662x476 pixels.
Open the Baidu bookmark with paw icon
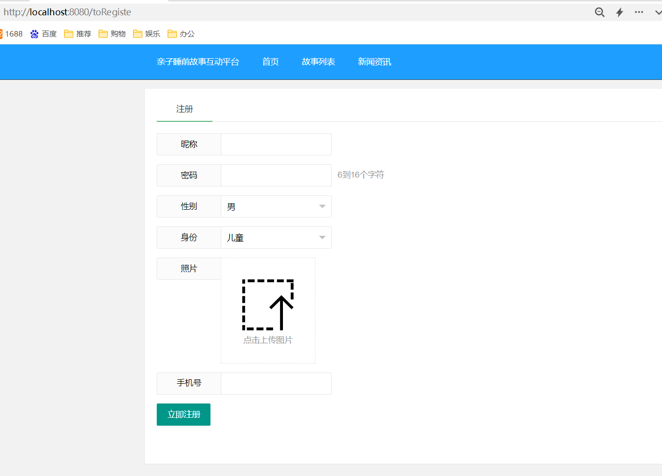43,34
